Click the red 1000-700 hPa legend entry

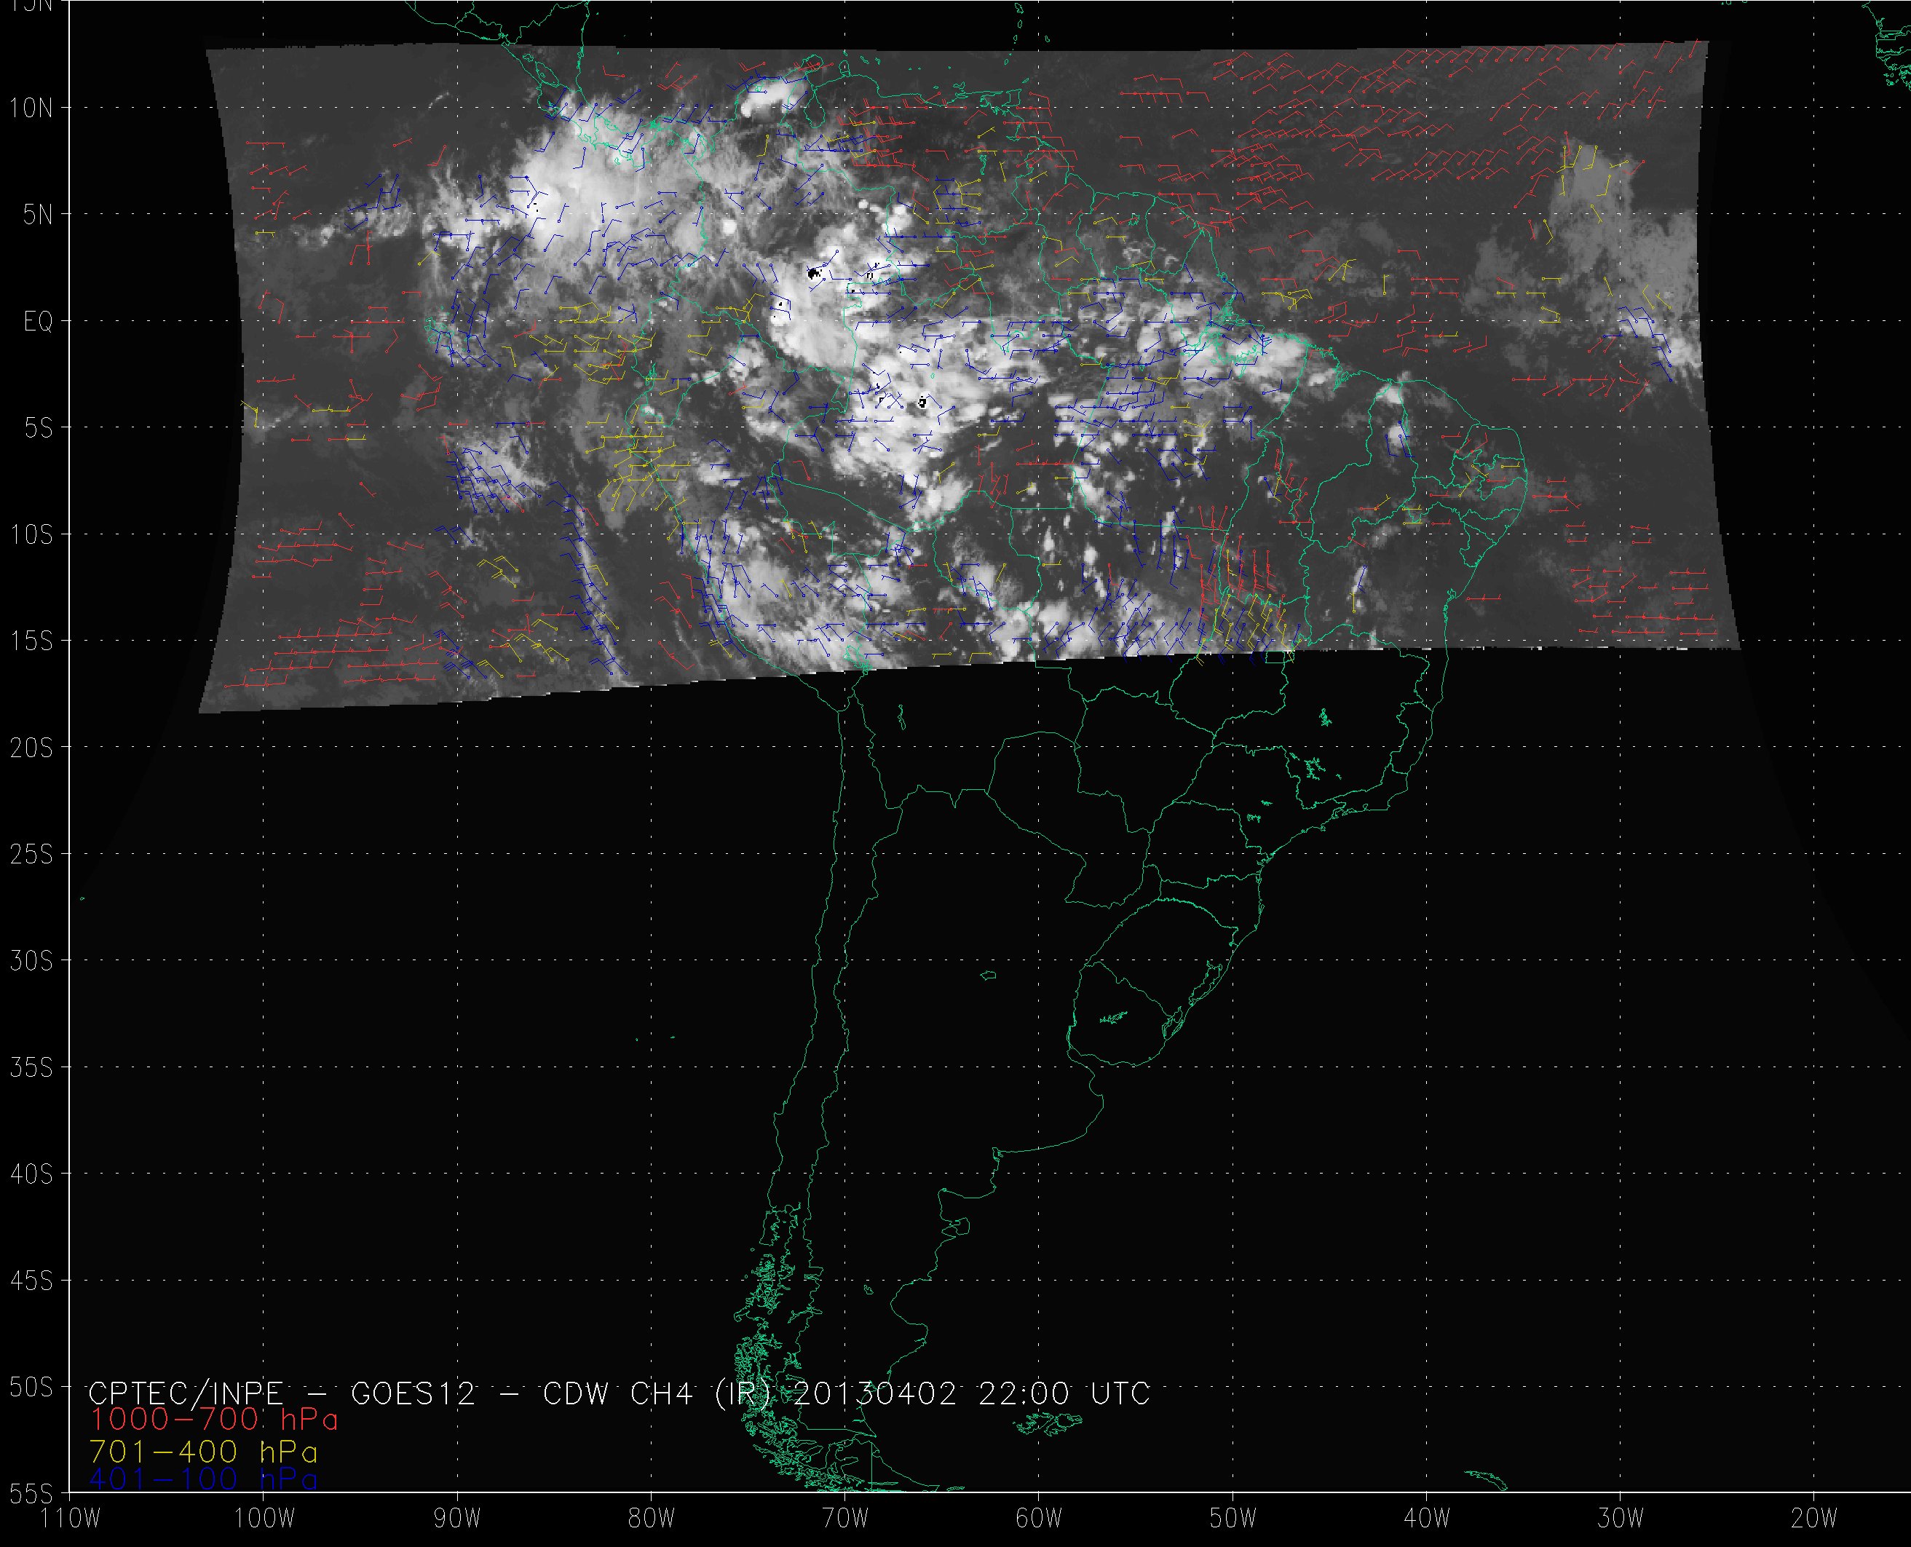pos(214,1420)
